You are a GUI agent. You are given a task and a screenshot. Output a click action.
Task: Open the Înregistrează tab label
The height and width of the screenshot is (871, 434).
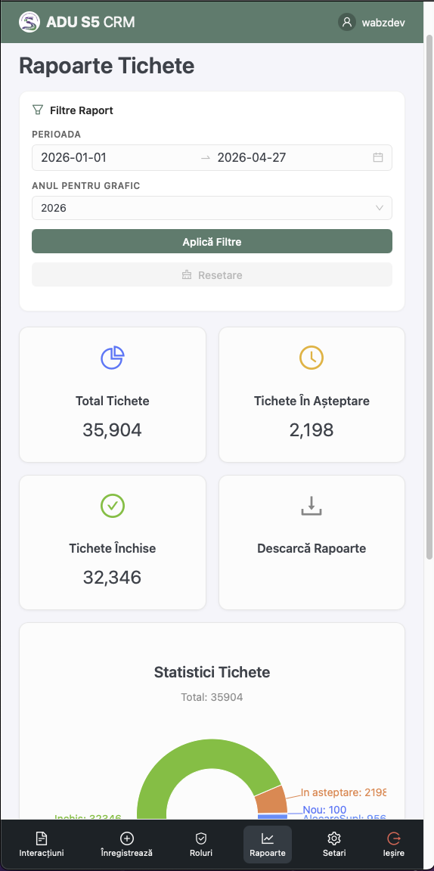tap(127, 853)
